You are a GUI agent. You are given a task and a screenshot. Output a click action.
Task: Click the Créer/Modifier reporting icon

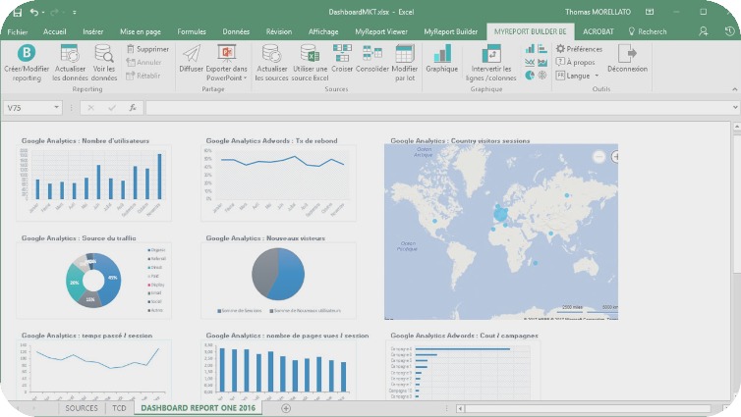tap(27, 53)
